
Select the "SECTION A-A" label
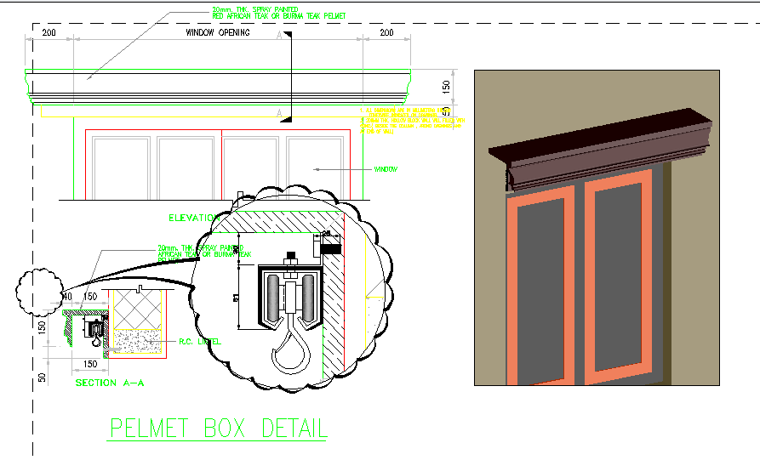110,383
